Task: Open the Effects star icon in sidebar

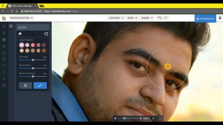Action: click(x=4, y=46)
